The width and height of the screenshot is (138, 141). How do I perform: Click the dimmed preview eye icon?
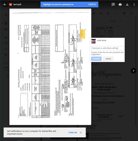(x=101, y=13)
